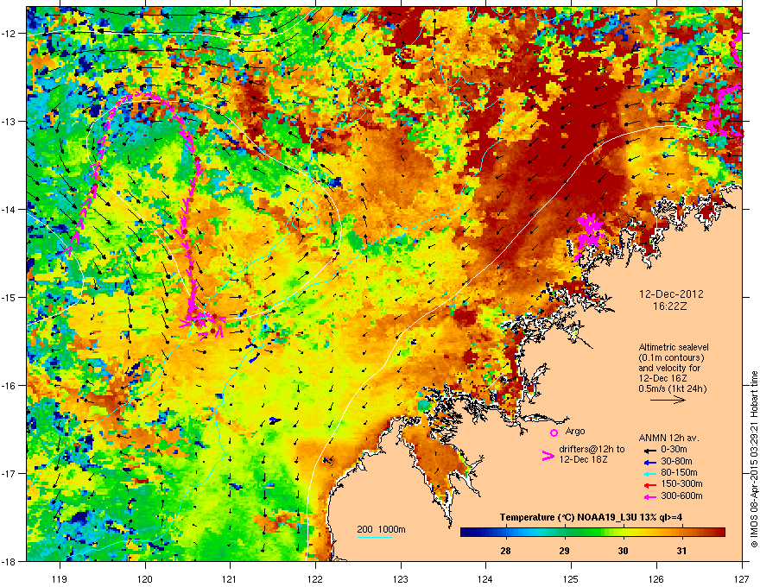Click the Temperature NOAA19_L3U title text

[x=591, y=517]
